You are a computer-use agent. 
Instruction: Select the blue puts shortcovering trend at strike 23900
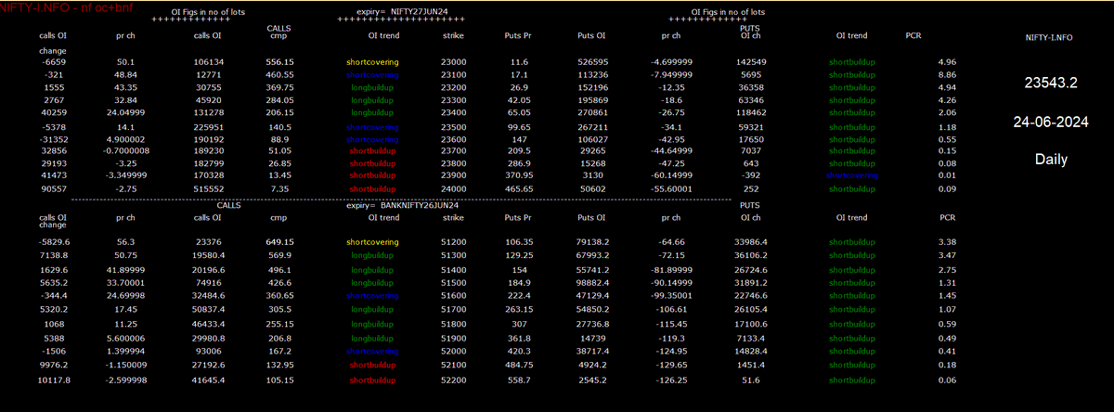pos(854,175)
